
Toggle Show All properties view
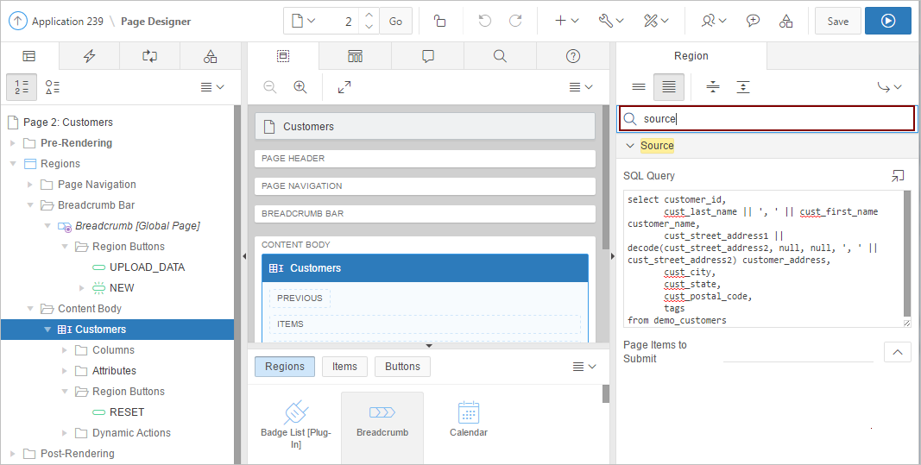(669, 87)
